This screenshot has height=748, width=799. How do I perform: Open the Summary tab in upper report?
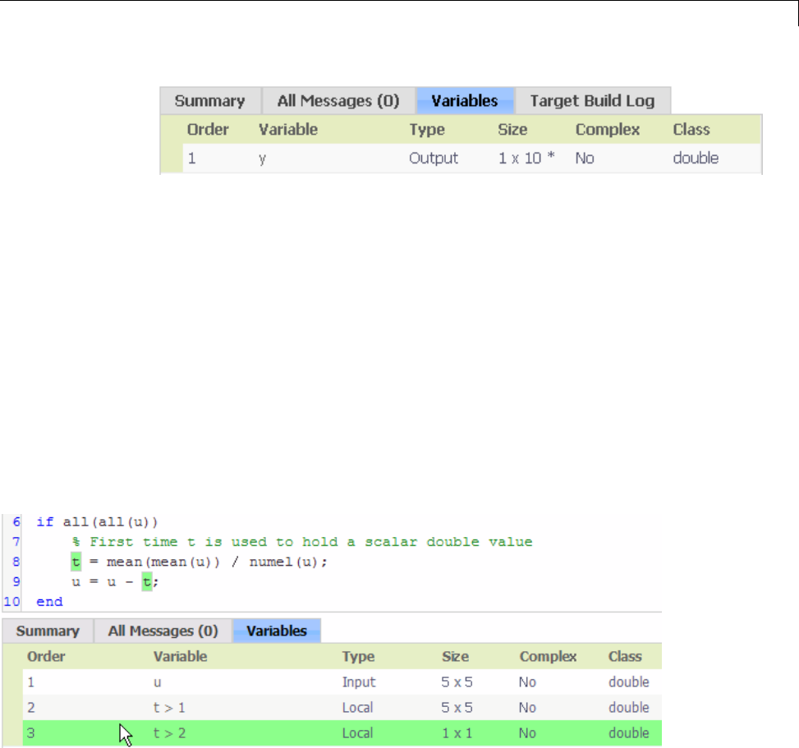click(x=210, y=101)
